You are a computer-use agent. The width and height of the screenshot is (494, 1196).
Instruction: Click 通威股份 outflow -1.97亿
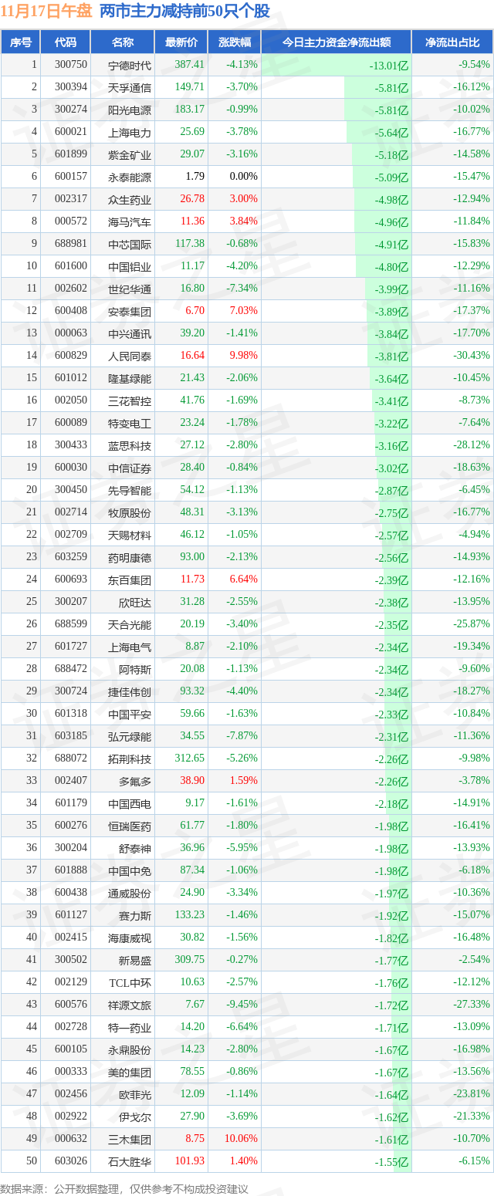(x=391, y=894)
